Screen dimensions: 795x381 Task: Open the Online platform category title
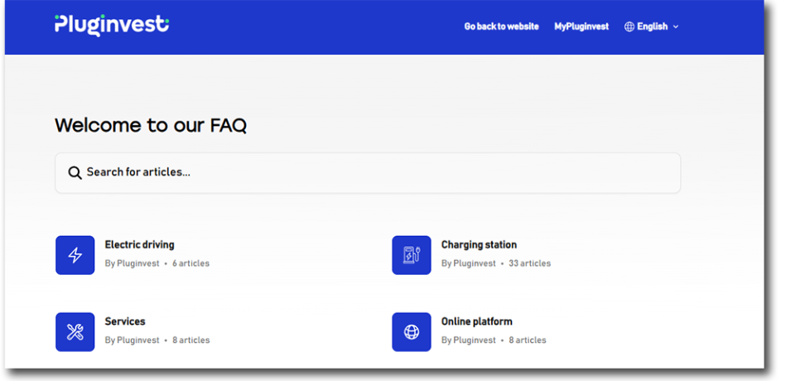pyautogui.click(x=477, y=321)
